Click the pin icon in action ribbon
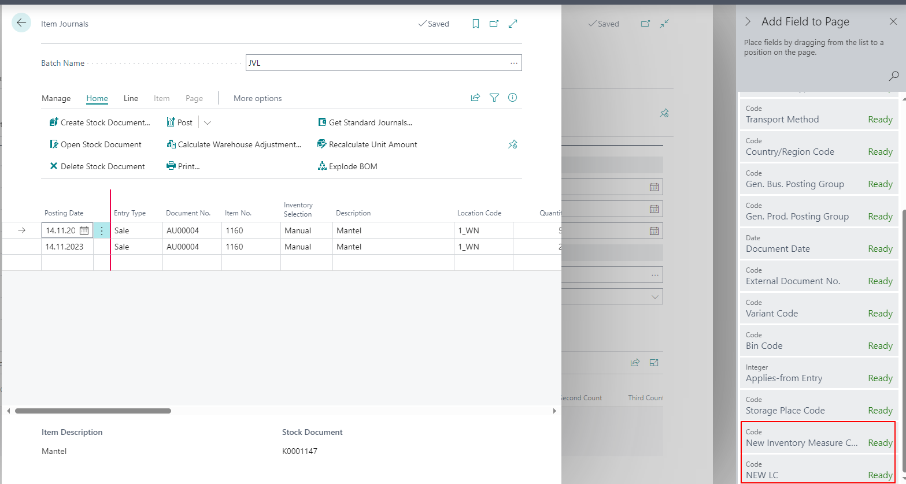Screen dimensions: 906x484 pos(512,144)
